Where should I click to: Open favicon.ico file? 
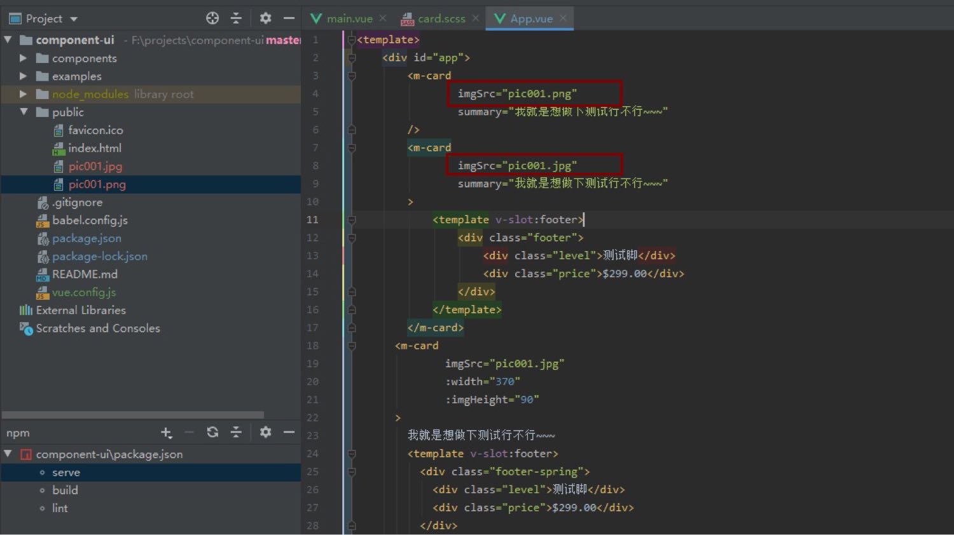(95, 130)
